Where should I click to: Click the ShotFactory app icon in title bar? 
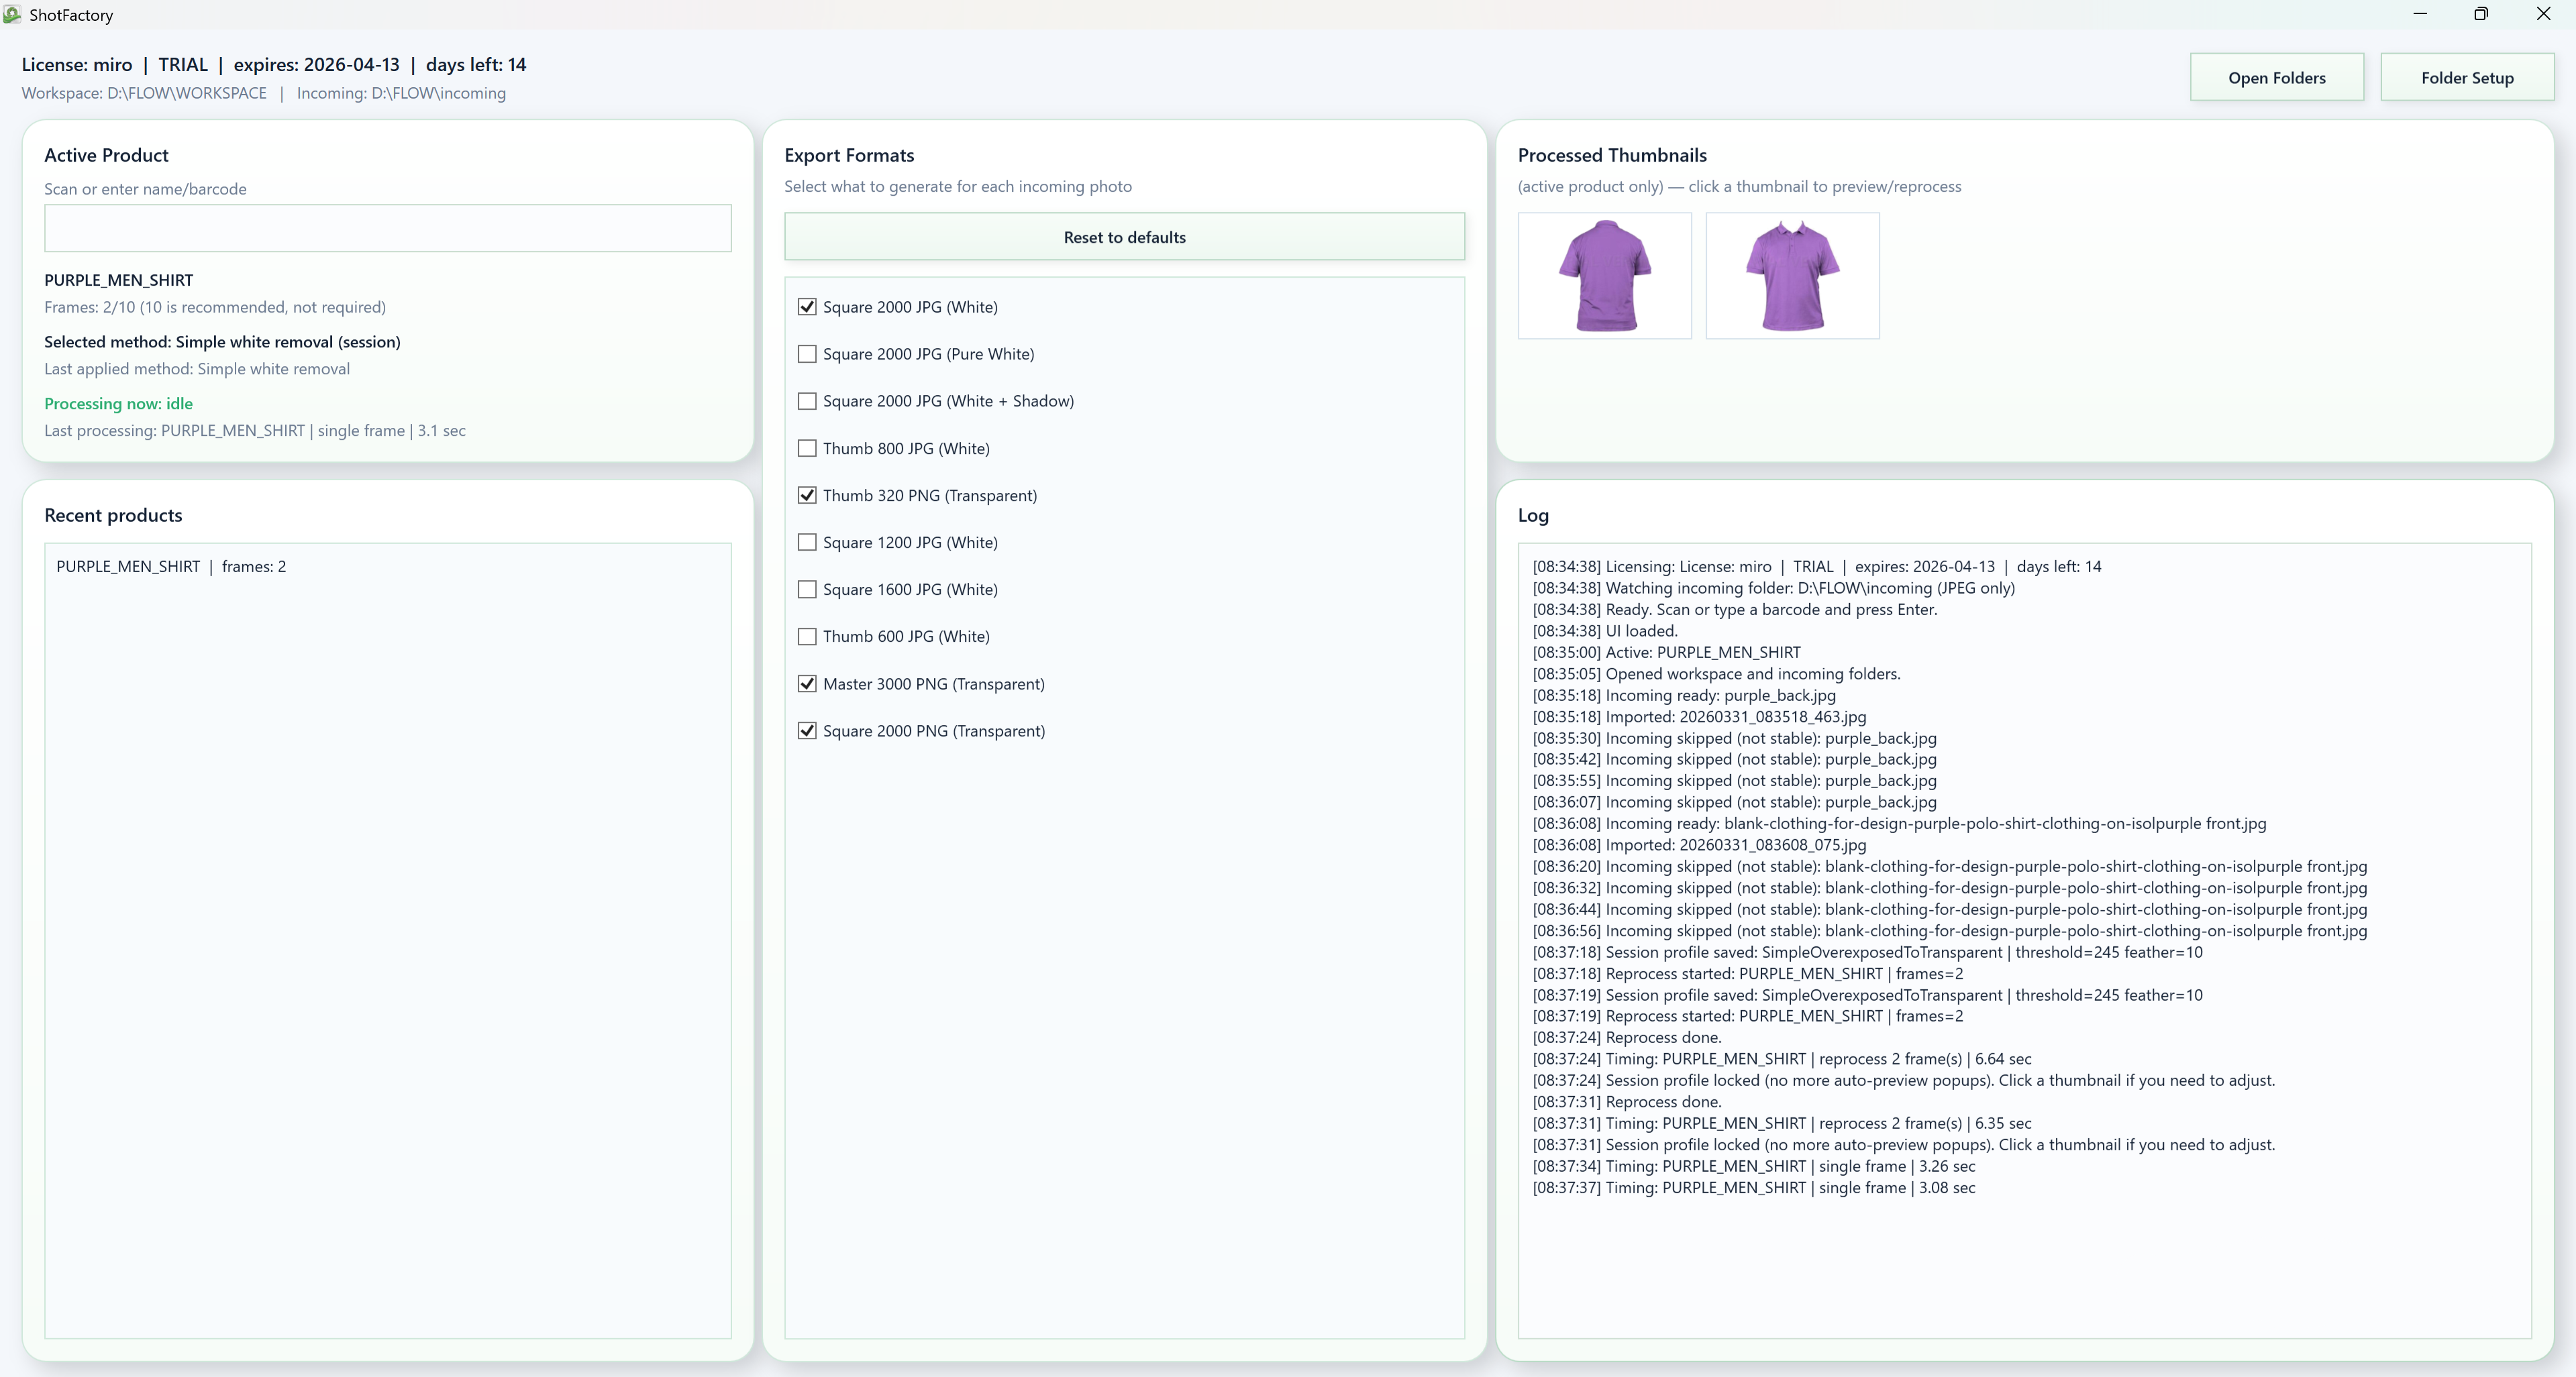[x=12, y=14]
